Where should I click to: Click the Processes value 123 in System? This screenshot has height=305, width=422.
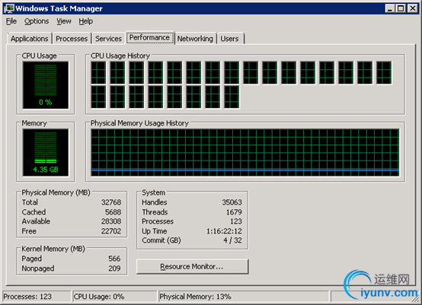click(x=236, y=221)
